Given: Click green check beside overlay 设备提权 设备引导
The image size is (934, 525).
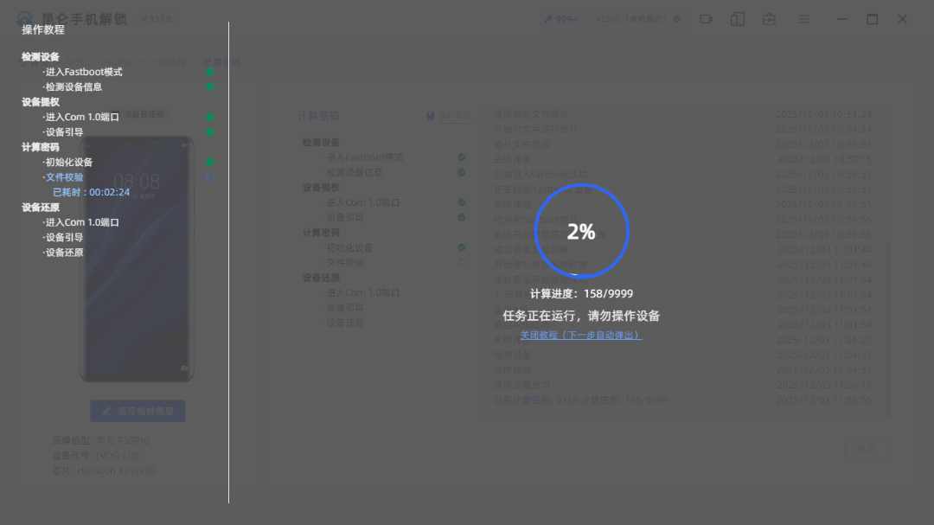Looking at the screenshot, I should 210,132.
